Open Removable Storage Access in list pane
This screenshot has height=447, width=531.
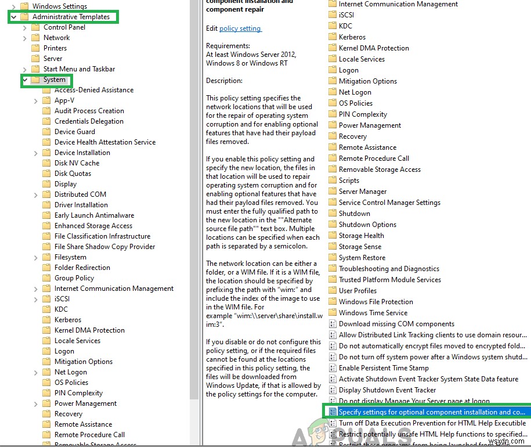pyautogui.click(x=380, y=170)
